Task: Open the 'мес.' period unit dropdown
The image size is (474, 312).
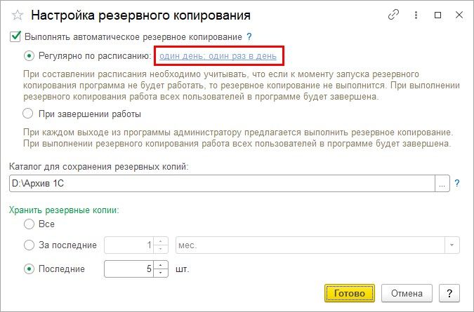Action: pyautogui.click(x=452, y=245)
